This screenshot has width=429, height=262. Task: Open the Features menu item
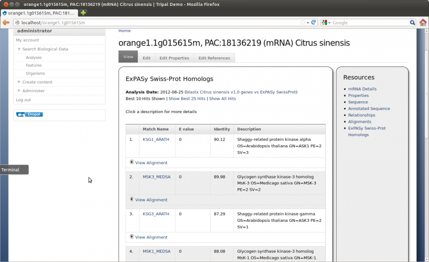(34, 65)
